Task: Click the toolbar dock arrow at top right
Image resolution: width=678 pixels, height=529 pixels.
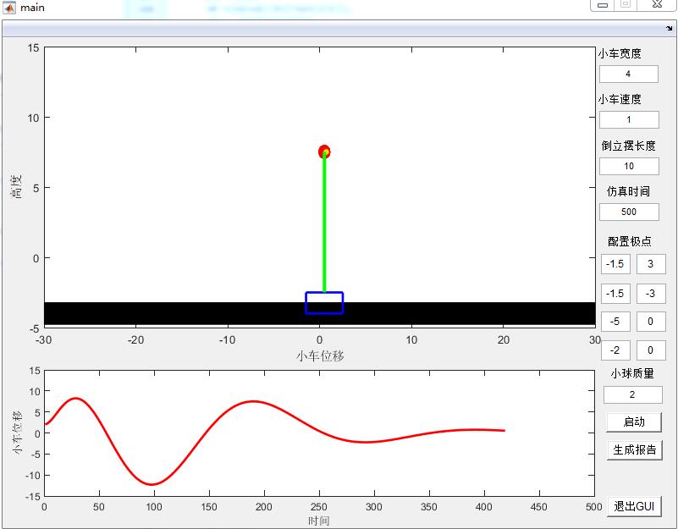Action: [x=670, y=29]
